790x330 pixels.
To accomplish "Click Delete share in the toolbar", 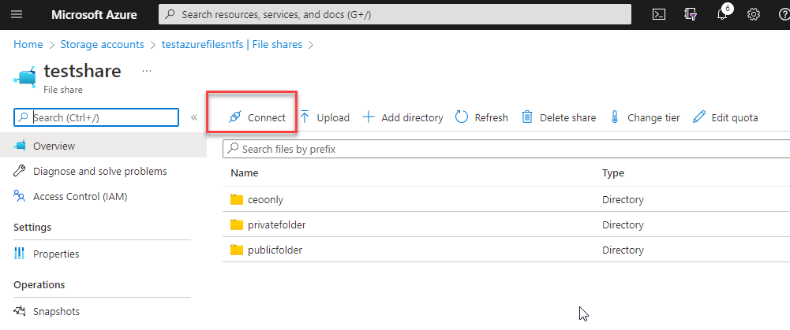I will (x=559, y=117).
